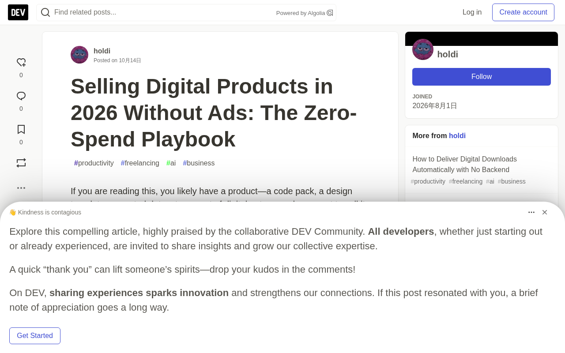
Task: Open #ai tag in the sidebar article
Action: [490, 181]
